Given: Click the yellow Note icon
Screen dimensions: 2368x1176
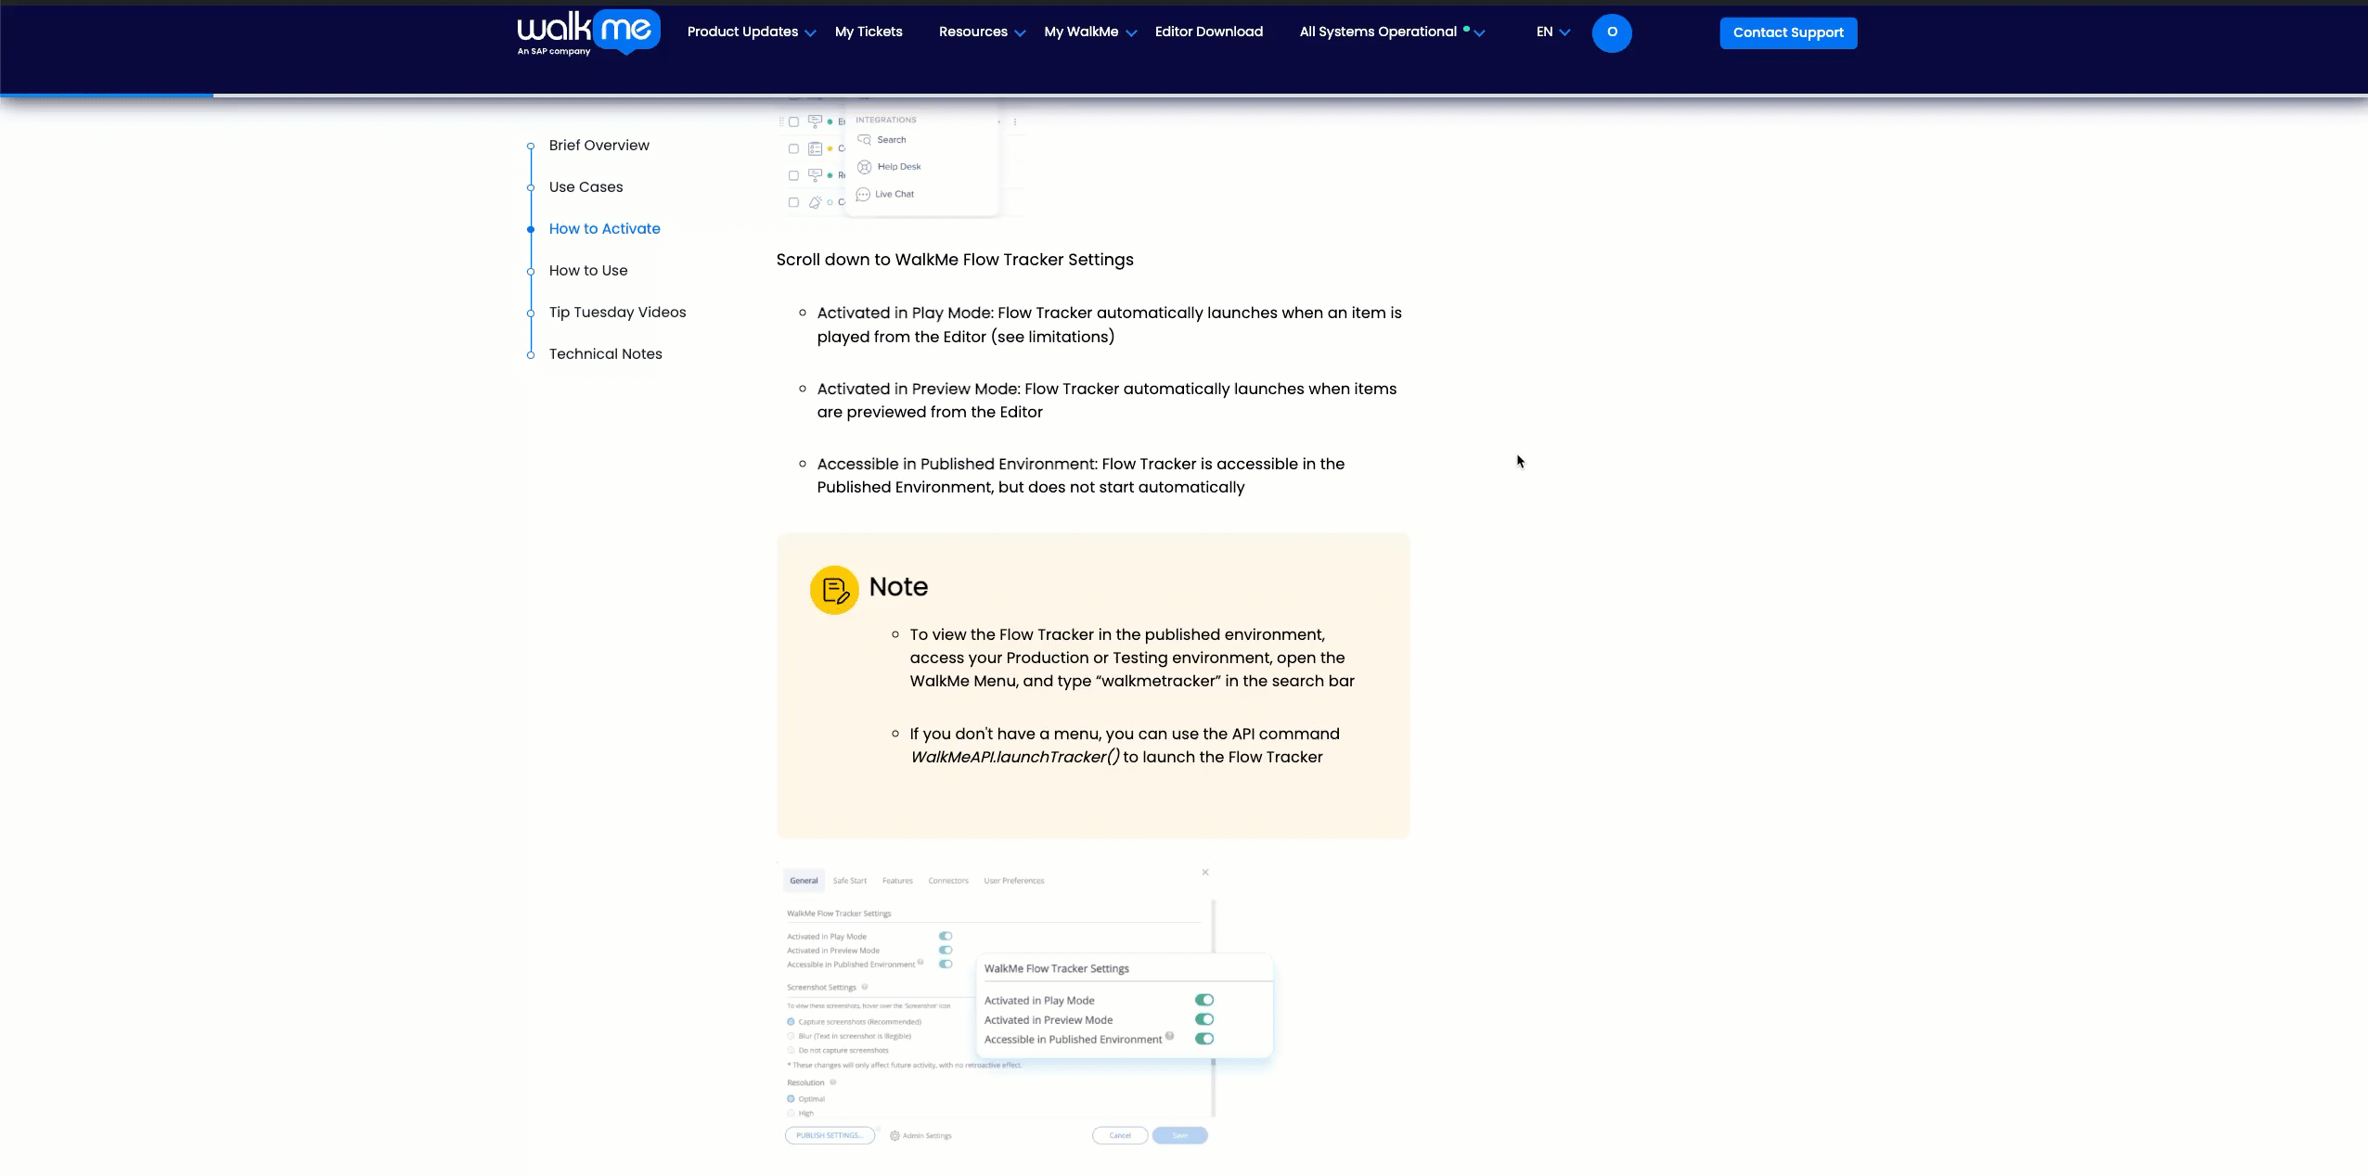Looking at the screenshot, I should pyautogui.click(x=834, y=590).
